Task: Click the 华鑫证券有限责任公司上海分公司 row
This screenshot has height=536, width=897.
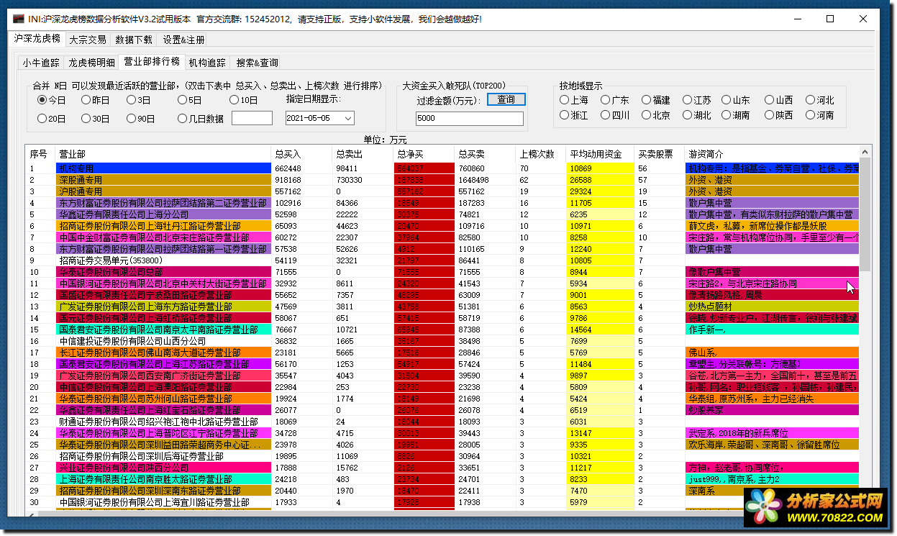Action: 443,214
